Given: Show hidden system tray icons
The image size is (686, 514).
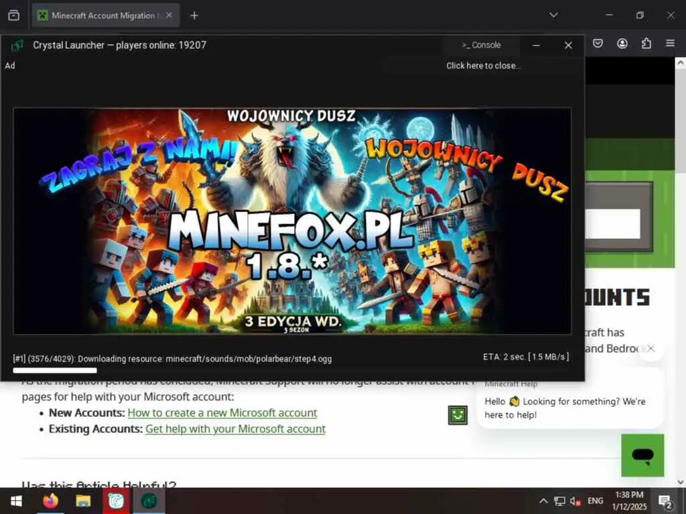Looking at the screenshot, I should click(x=543, y=501).
